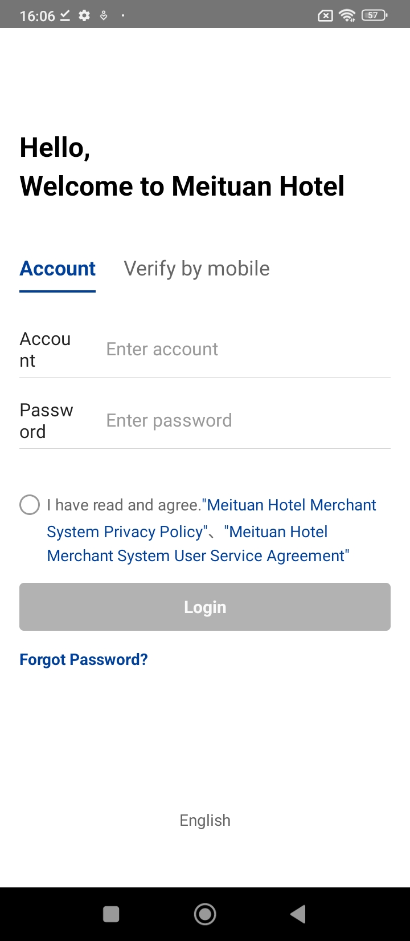Open Merchant System User Service Agreement link
The image size is (410, 941).
coord(198,544)
